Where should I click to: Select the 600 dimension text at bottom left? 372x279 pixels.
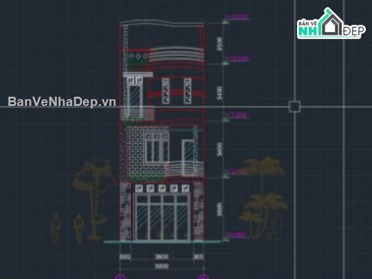point(125,257)
